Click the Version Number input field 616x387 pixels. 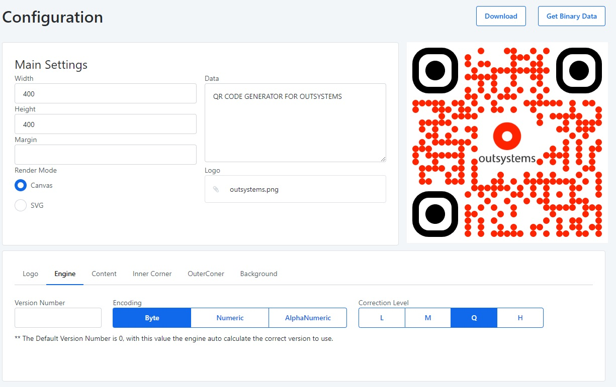57,317
